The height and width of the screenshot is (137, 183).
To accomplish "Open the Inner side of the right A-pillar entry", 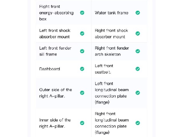I will [55, 123].
